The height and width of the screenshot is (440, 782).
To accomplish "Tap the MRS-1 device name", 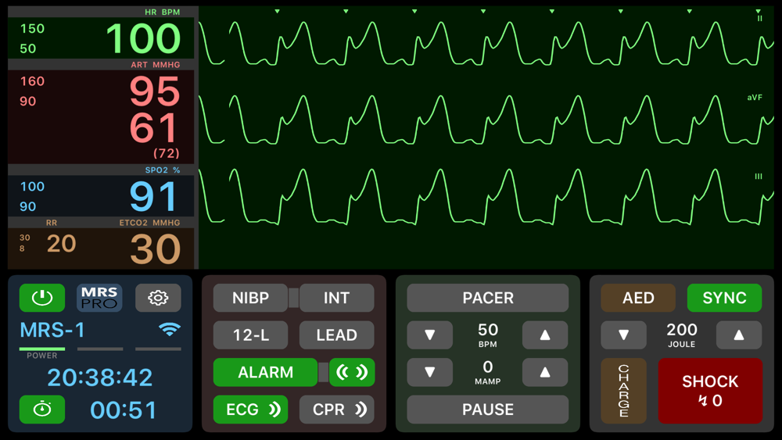I will click(x=52, y=330).
